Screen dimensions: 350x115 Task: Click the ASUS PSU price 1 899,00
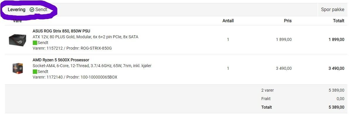284,40
